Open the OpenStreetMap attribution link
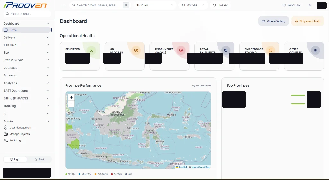Image resolution: width=329 pixels, height=180 pixels. [x=200, y=167]
